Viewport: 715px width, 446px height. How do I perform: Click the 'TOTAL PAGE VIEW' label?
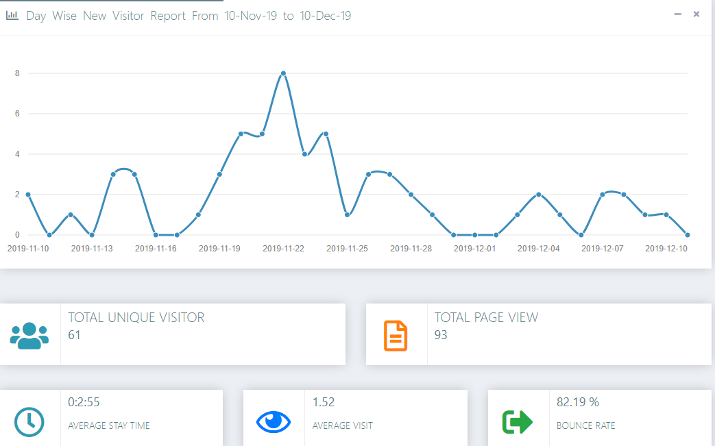(x=486, y=317)
